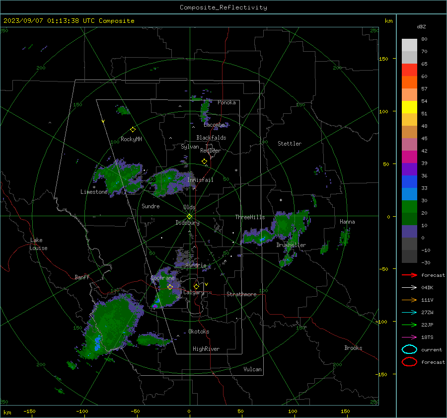
Task: Click the red 65 dBZ legend swatch
Action: click(x=409, y=70)
